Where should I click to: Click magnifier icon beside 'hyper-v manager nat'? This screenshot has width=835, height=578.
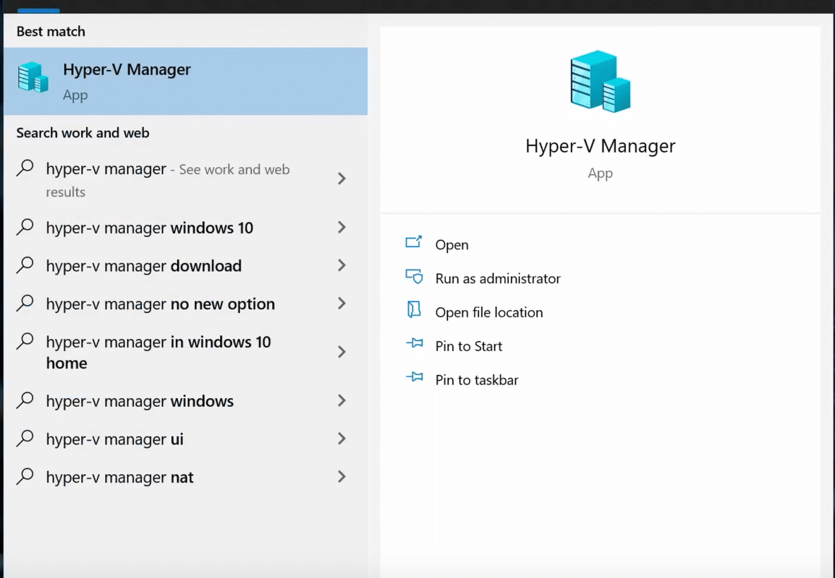(x=25, y=476)
